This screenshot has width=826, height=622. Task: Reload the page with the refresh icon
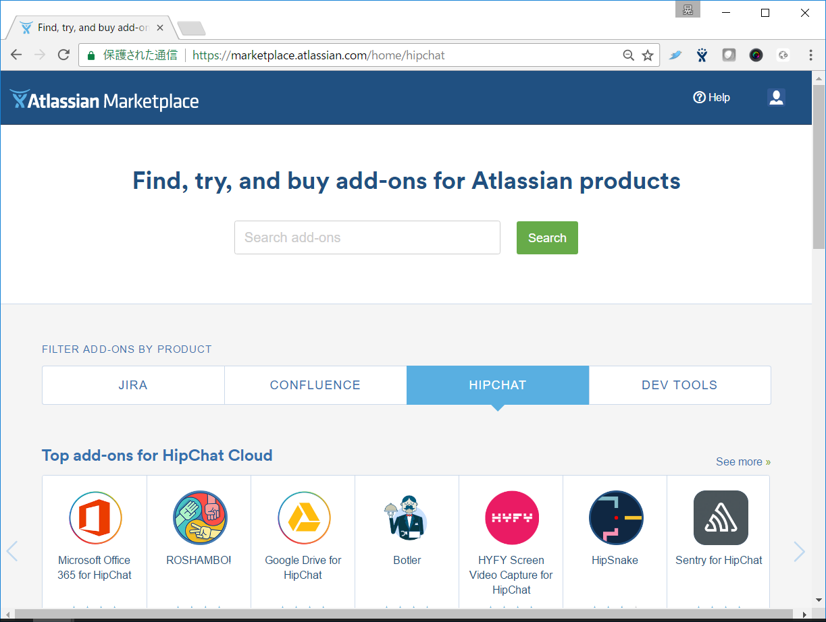pyautogui.click(x=63, y=55)
